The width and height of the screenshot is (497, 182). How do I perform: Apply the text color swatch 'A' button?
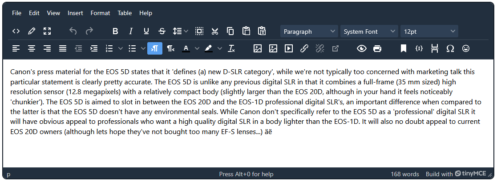186,48
